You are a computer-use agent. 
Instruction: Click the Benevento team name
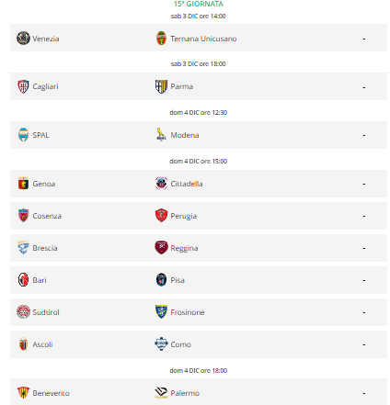[52, 393]
